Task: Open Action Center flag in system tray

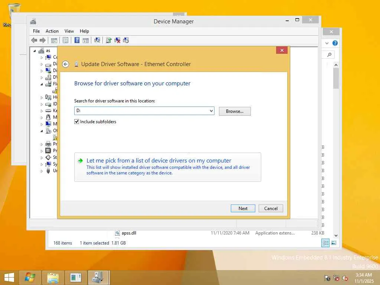Action: pos(327,278)
